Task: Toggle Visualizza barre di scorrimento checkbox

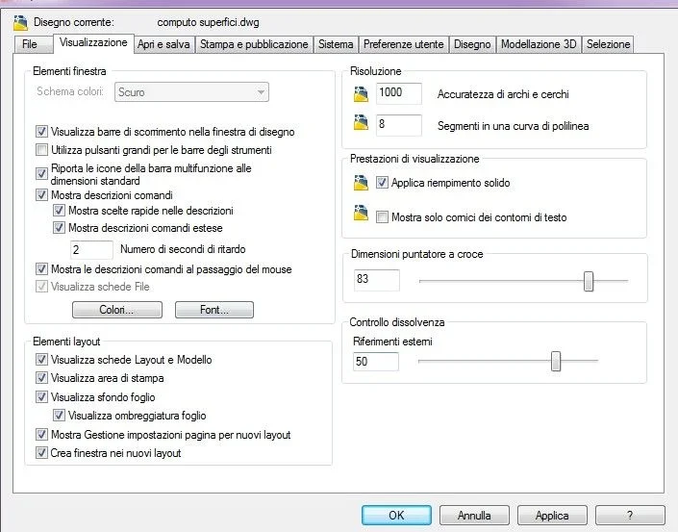Action: pyautogui.click(x=41, y=132)
